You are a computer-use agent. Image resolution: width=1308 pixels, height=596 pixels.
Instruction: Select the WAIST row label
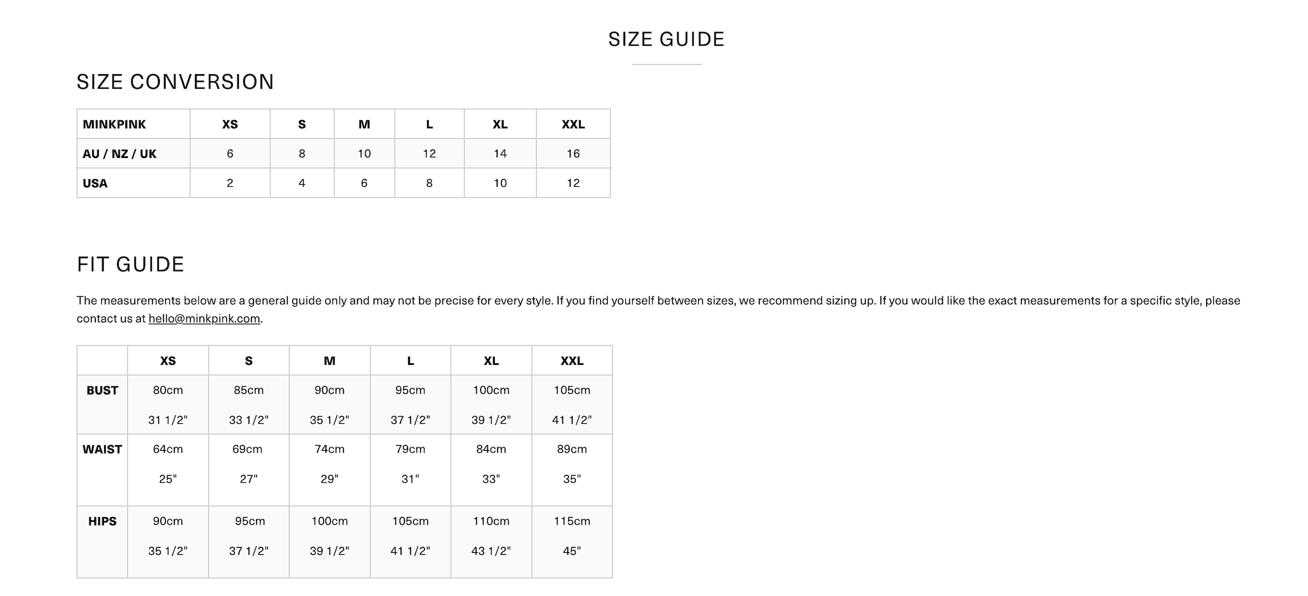click(x=102, y=449)
